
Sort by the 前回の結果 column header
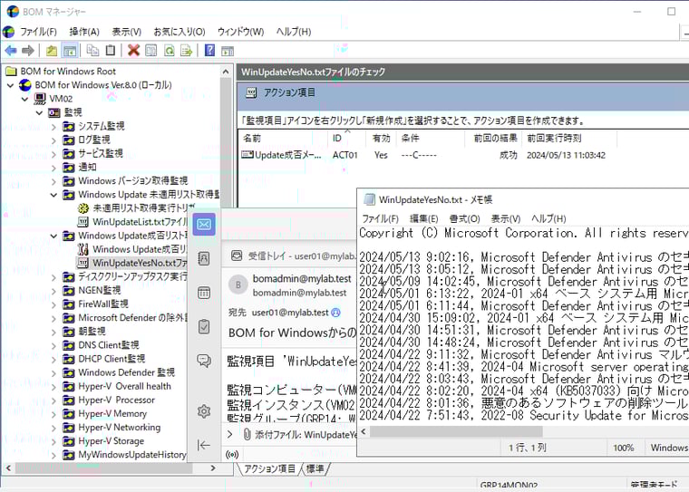pos(493,139)
